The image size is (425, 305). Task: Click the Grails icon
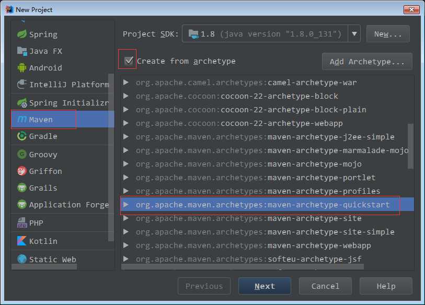pos(21,187)
